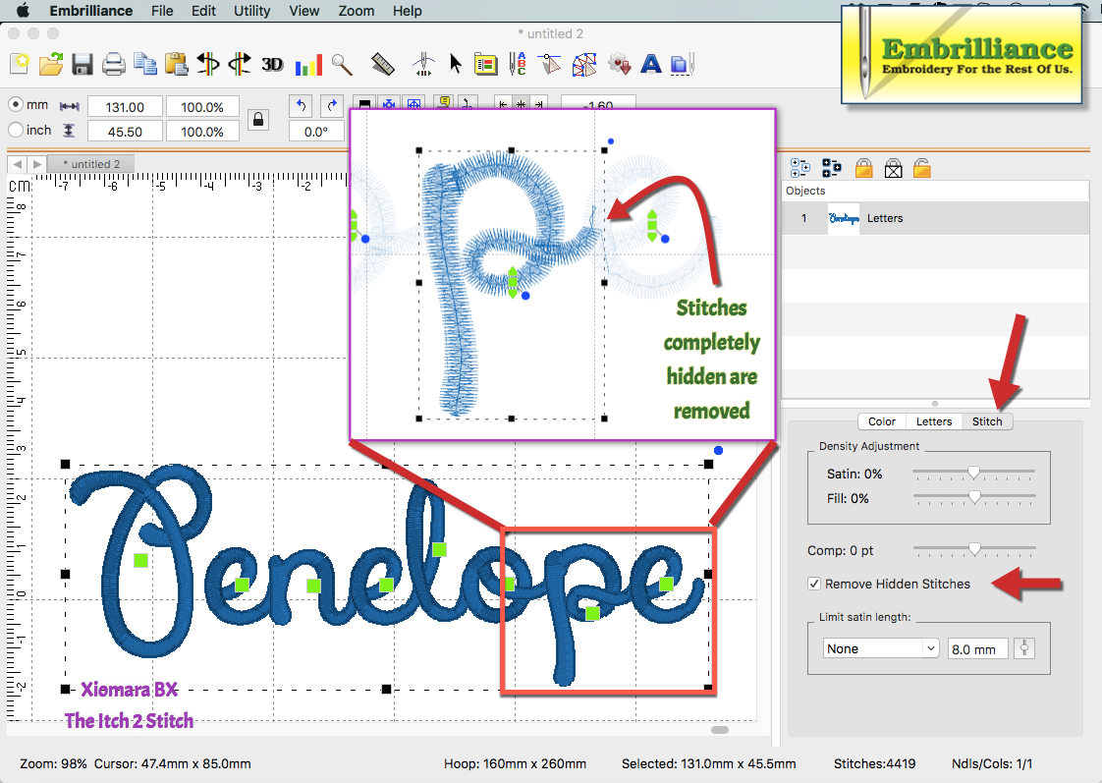Rotate the design counterclockwise

(301, 106)
